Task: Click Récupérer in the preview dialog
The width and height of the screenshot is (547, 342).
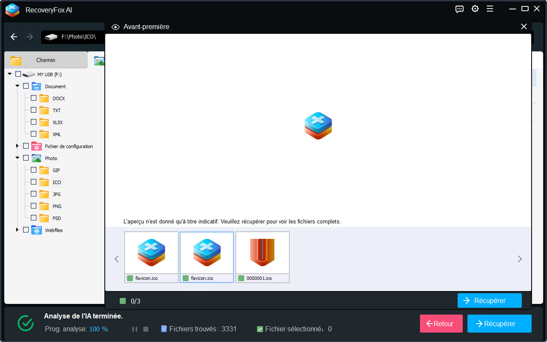Action: [490, 300]
